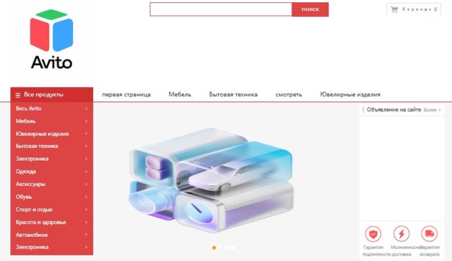Expand the Мебель category arrow
Image resolution: width=452 pixels, height=261 pixels.
86,121
